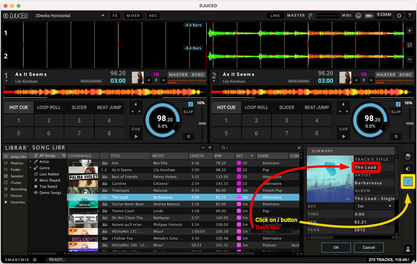Toggle deck 2 quantize Q button
The width and height of the screenshot is (417, 264).
[x=396, y=136]
